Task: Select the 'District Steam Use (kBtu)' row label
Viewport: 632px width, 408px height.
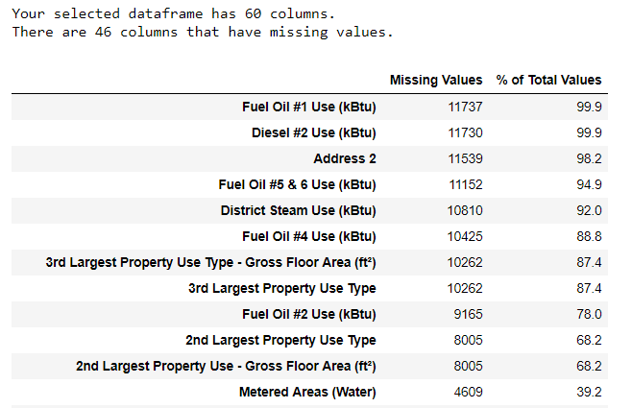Action: 298,210
